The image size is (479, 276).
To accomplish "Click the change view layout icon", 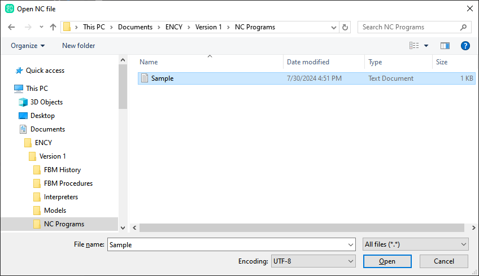I will (414, 46).
